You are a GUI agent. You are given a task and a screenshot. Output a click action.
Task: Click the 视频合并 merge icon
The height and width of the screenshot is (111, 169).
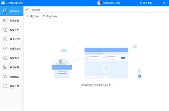click(5, 30)
